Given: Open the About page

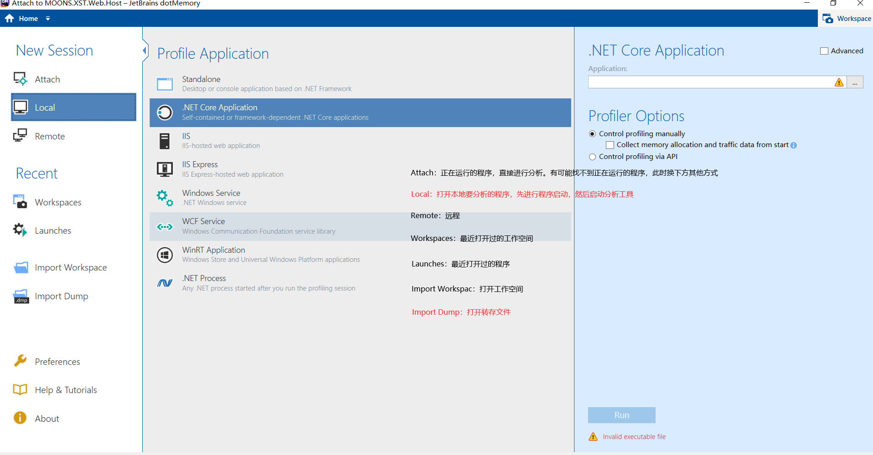Looking at the screenshot, I should 73,418.
